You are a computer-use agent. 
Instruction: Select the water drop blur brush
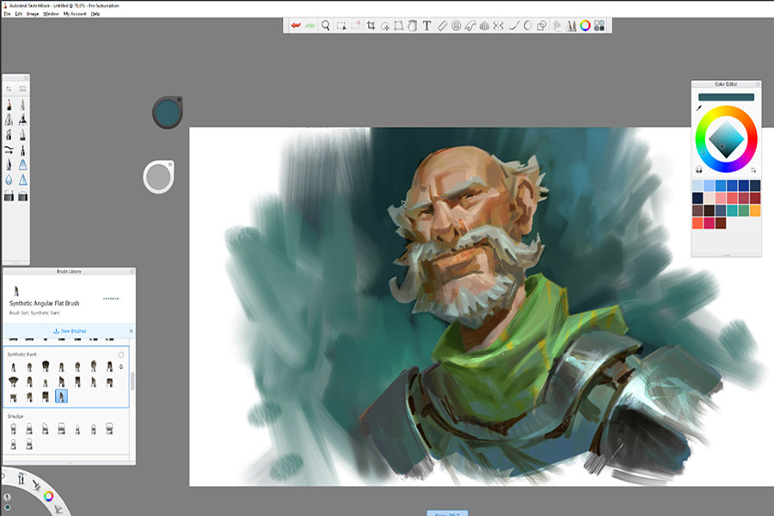pos(9,181)
